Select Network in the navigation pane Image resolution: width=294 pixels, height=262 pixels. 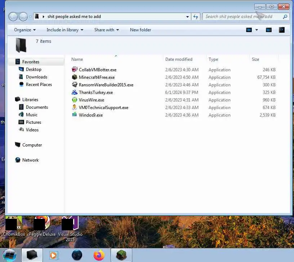(30, 160)
